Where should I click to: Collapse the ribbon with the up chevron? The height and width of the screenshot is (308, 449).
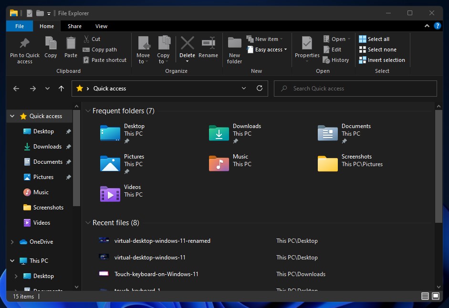tap(427, 26)
